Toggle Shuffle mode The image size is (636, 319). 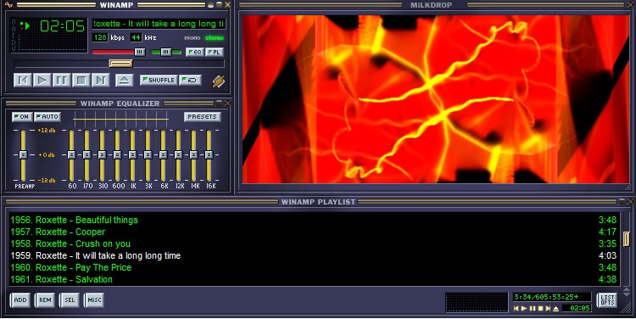(159, 80)
